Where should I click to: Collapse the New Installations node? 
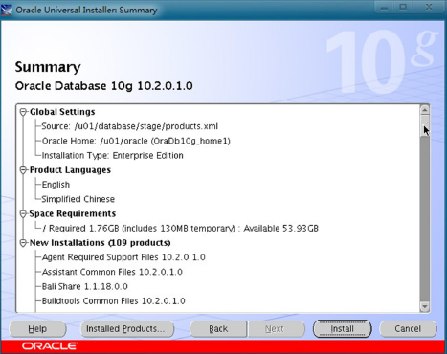click(x=23, y=243)
